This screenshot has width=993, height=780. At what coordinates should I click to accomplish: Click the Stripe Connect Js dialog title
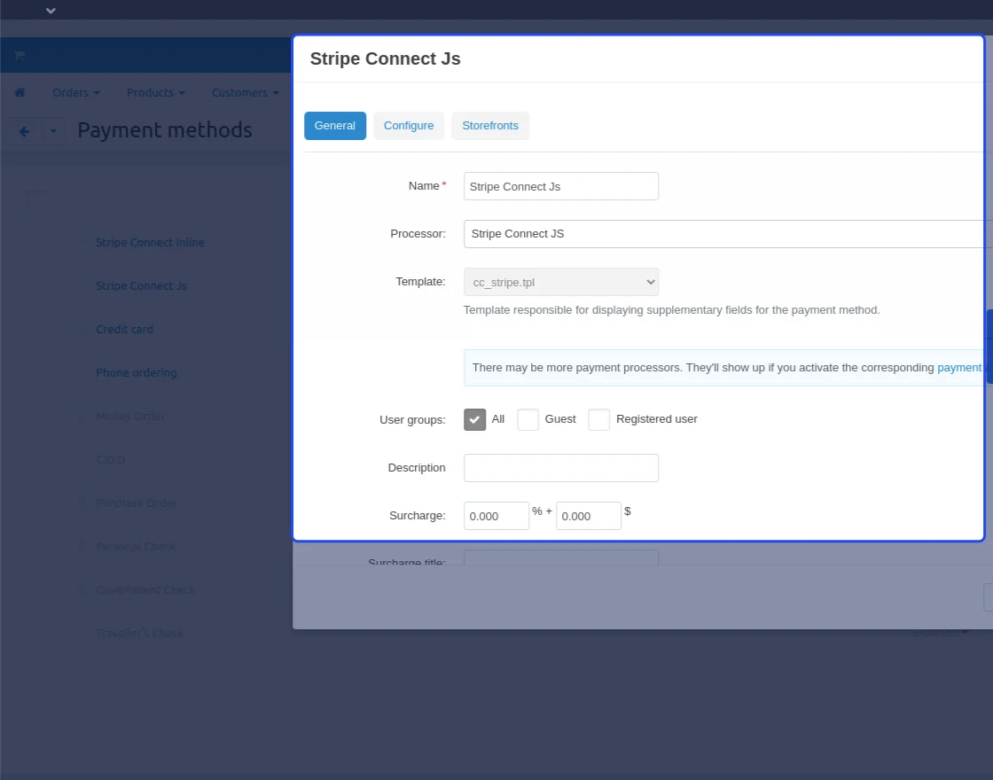click(385, 58)
